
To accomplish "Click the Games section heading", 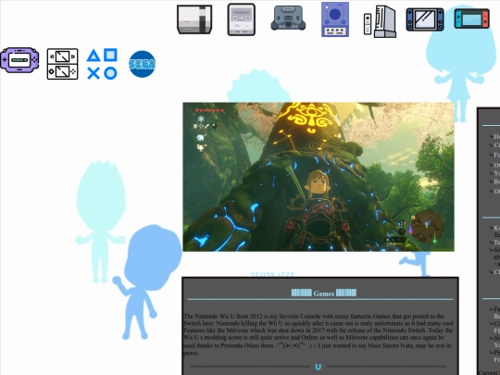I will tap(324, 294).
